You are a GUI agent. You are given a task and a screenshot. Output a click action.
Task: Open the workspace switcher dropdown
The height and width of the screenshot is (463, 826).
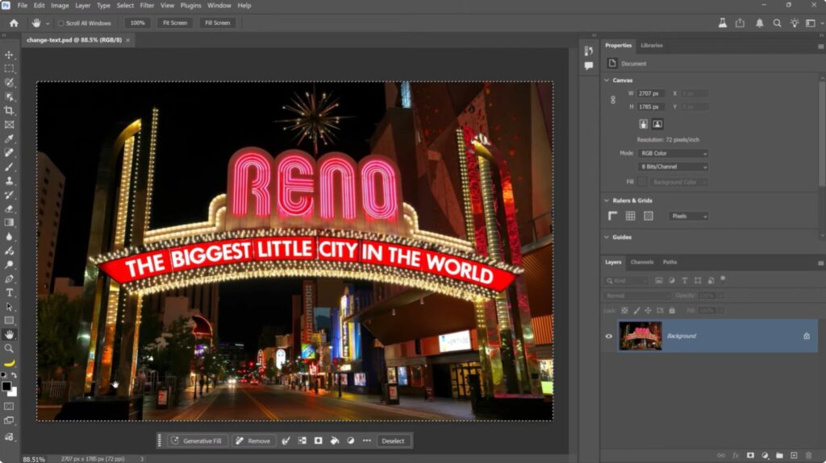point(812,23)
